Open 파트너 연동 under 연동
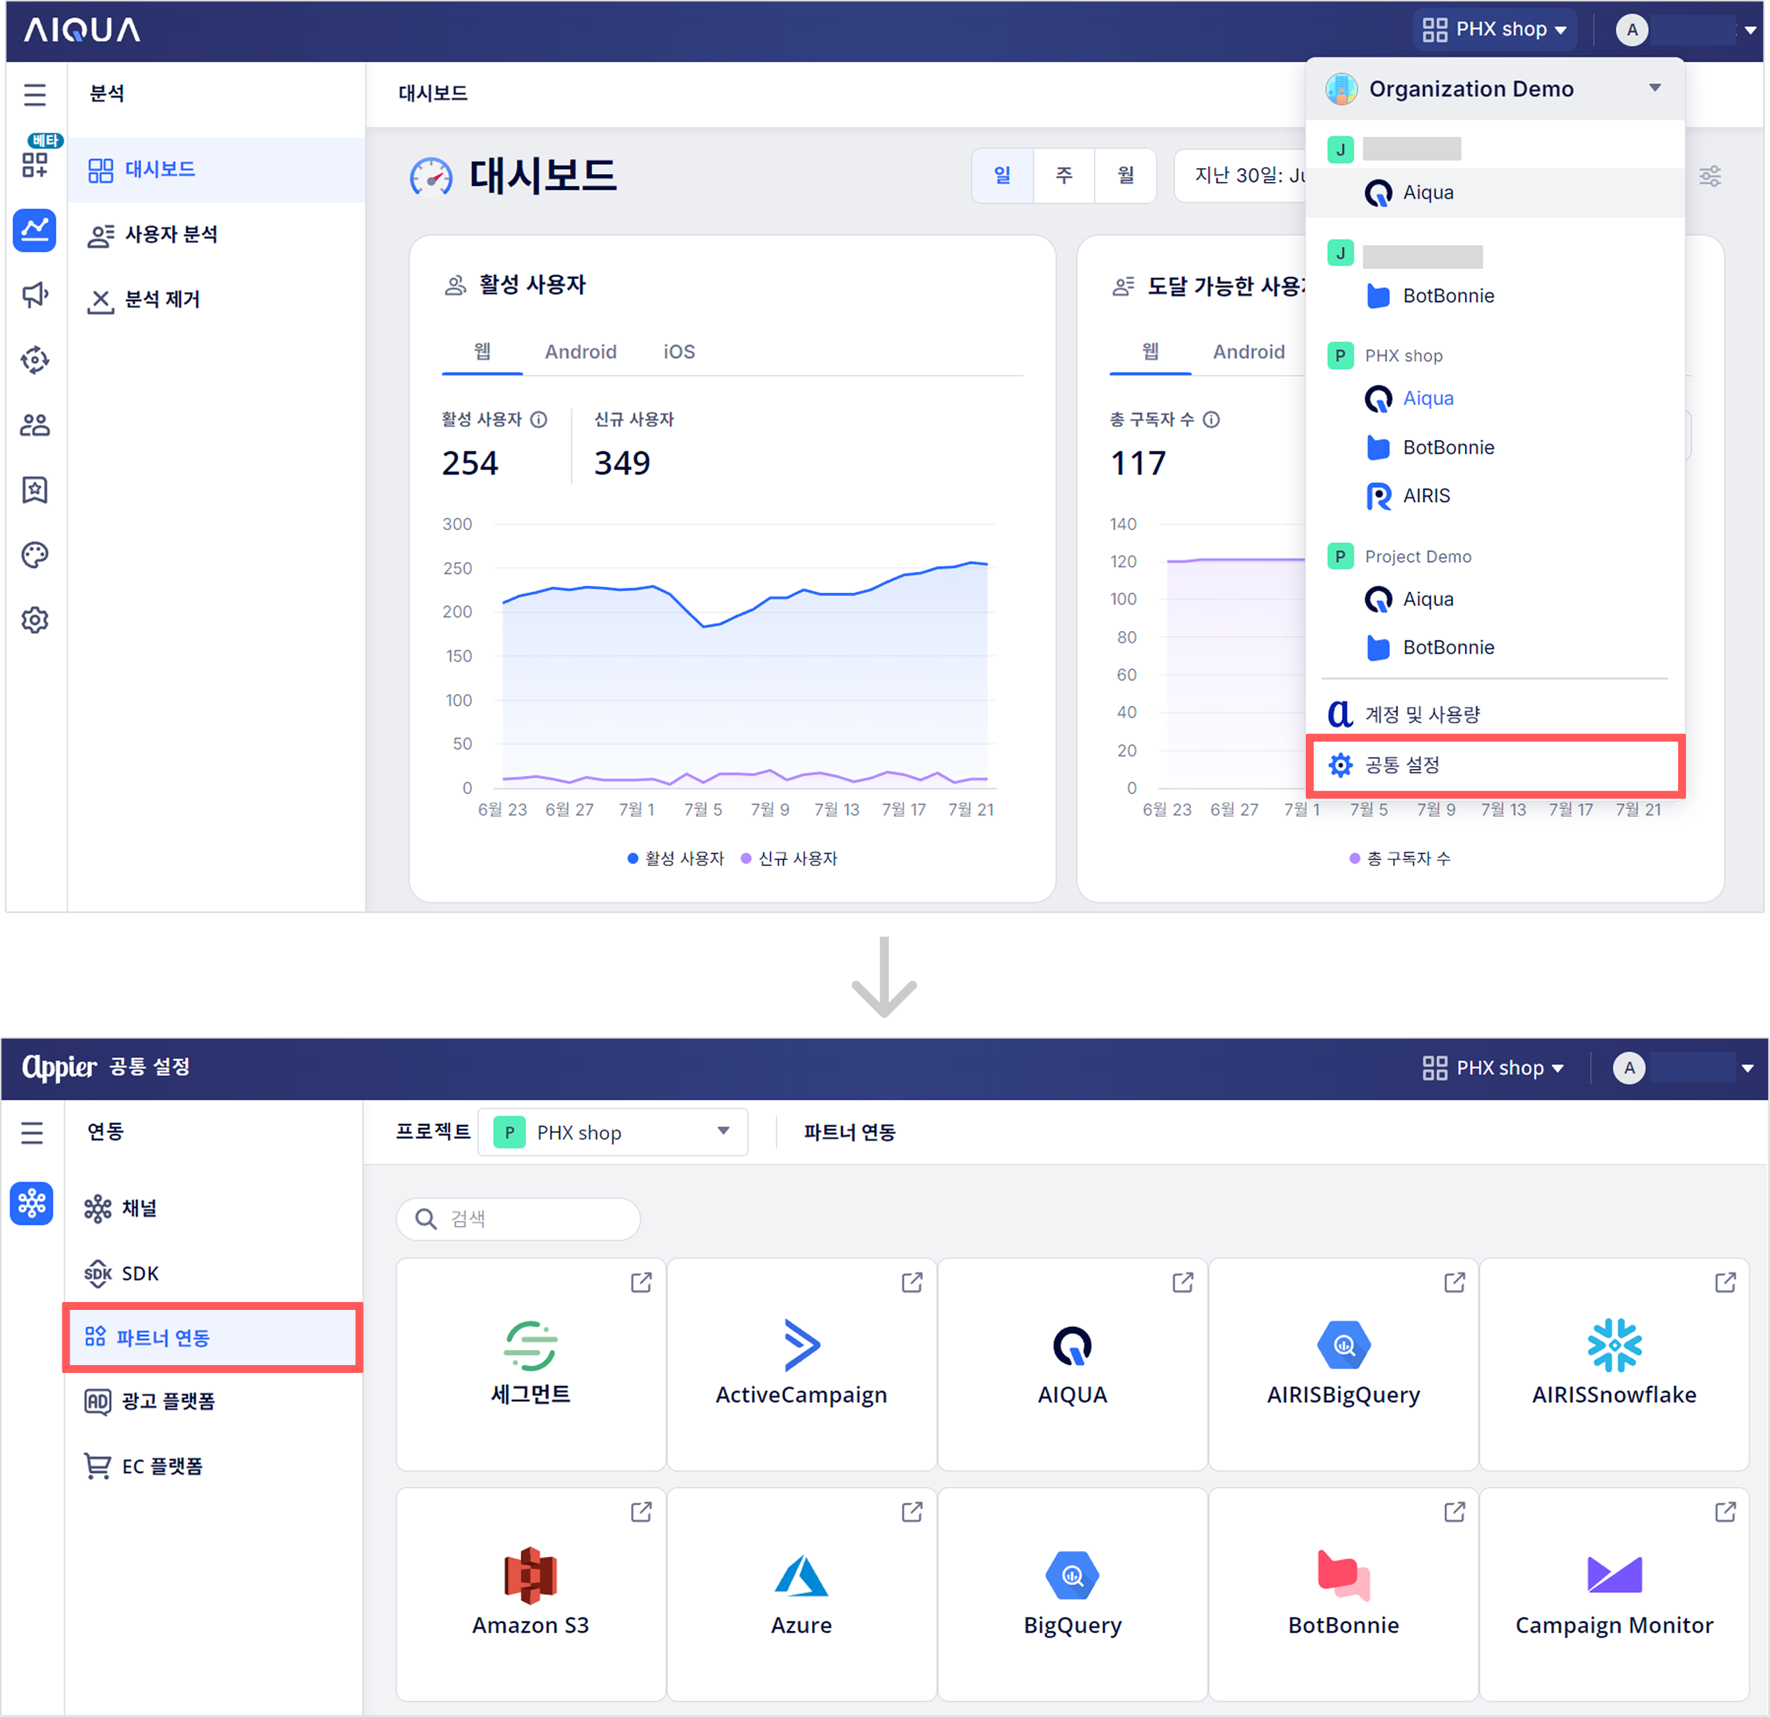Screen dimensions: 1770x1717 click(x=213, y=1337)
